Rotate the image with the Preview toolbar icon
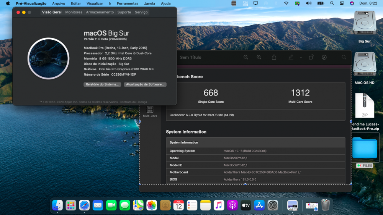 pyautogui.click(x=311, y=57)
